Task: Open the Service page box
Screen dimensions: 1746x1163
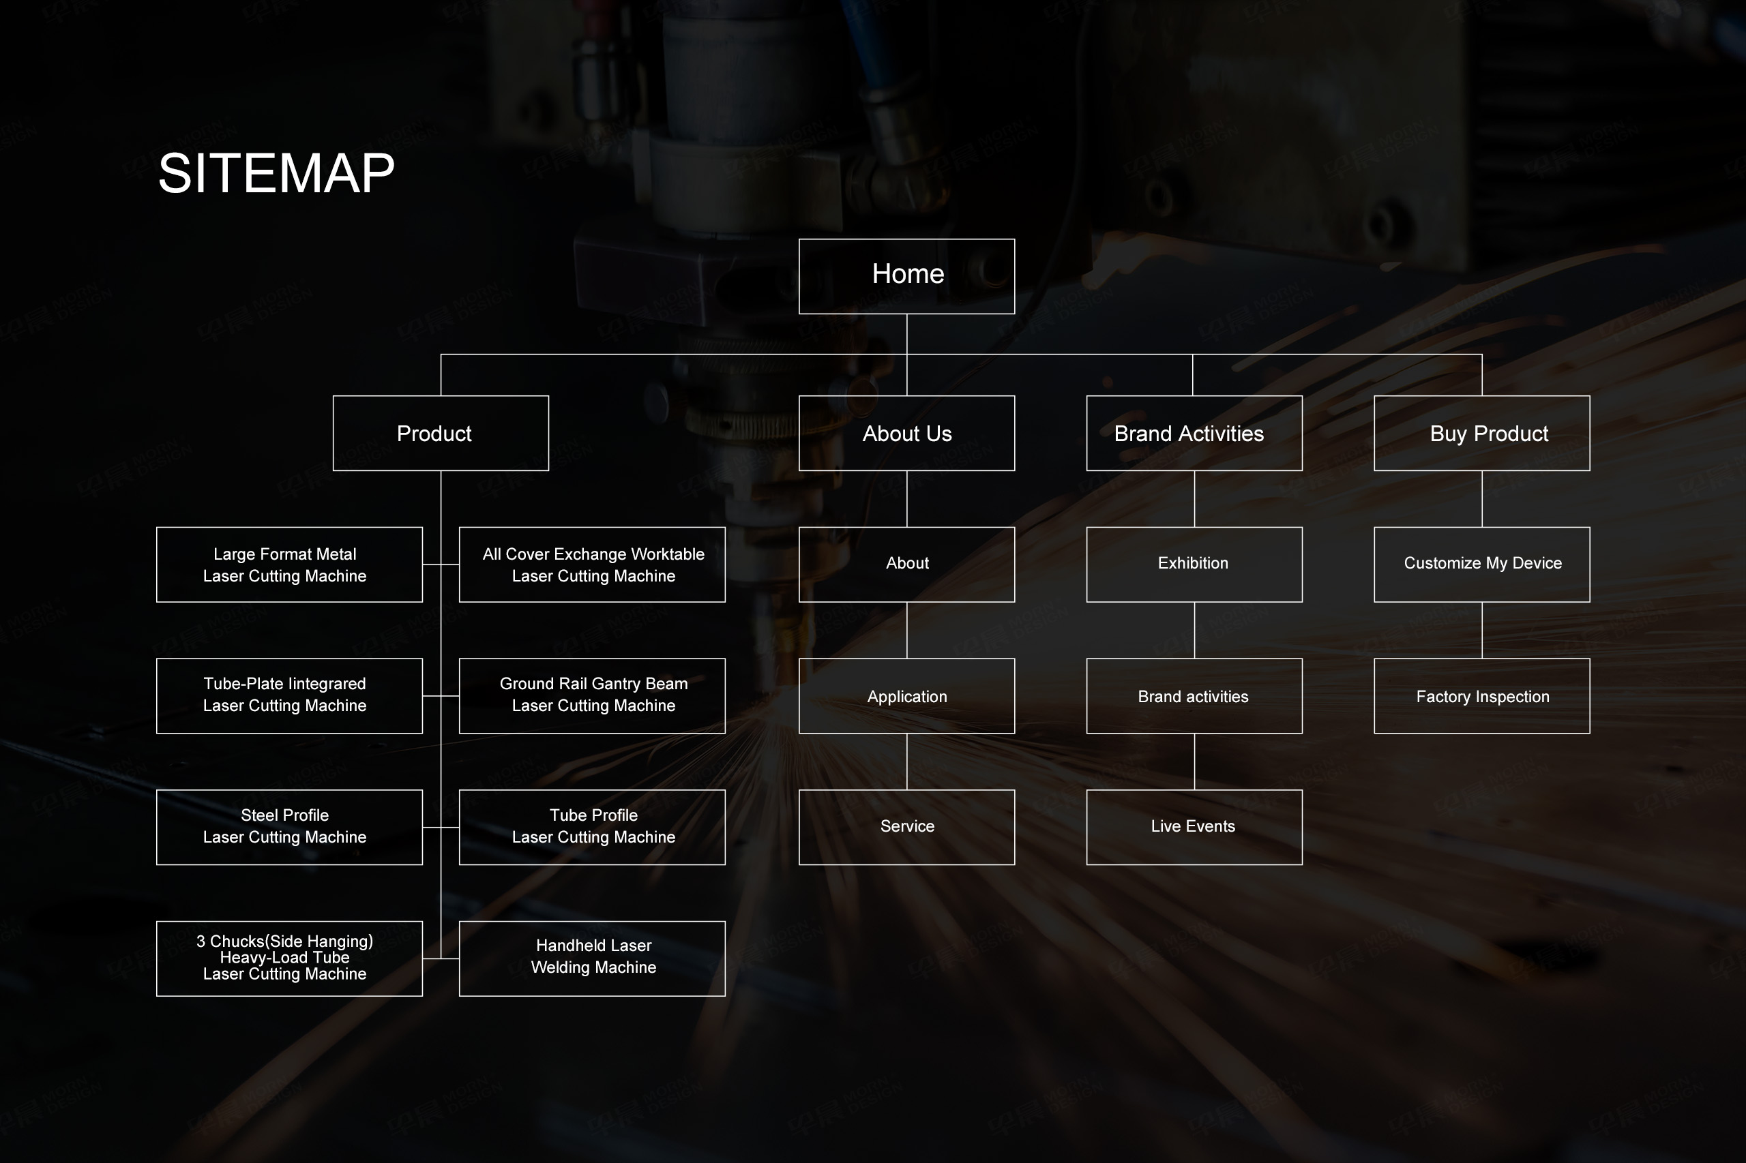Action: click(x=906, y=827)
